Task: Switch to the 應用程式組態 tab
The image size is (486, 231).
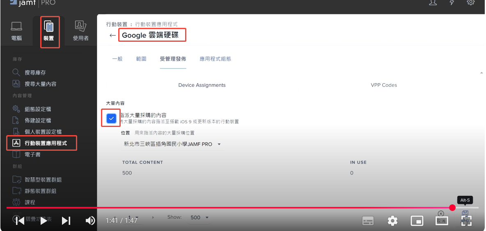Action: tap(215, 59)
